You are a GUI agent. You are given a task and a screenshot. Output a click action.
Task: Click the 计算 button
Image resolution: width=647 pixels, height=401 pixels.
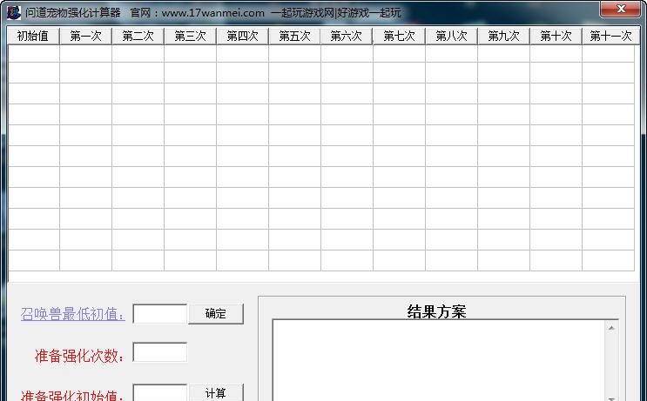pyautogui.click(x=216, y=393)
